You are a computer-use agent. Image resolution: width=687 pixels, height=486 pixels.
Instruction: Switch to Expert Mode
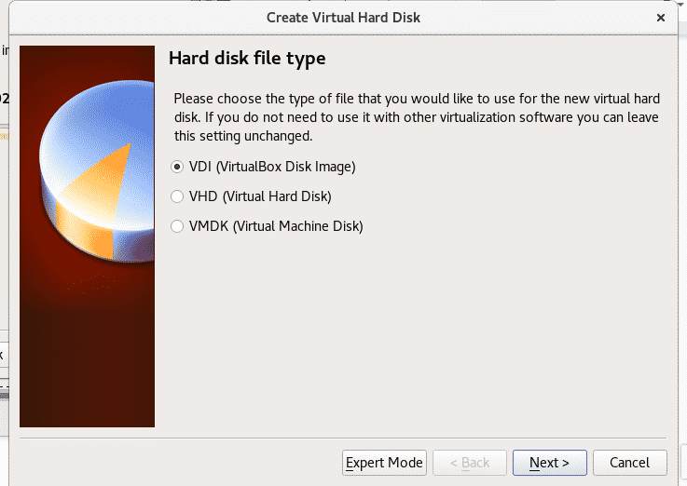coord(384,463)
